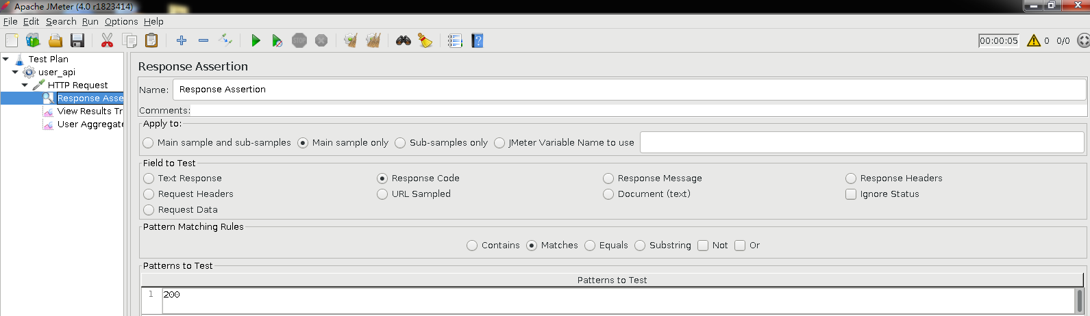
Task: Create a new test plan via toolbar icon
Action: click(12, 41)
